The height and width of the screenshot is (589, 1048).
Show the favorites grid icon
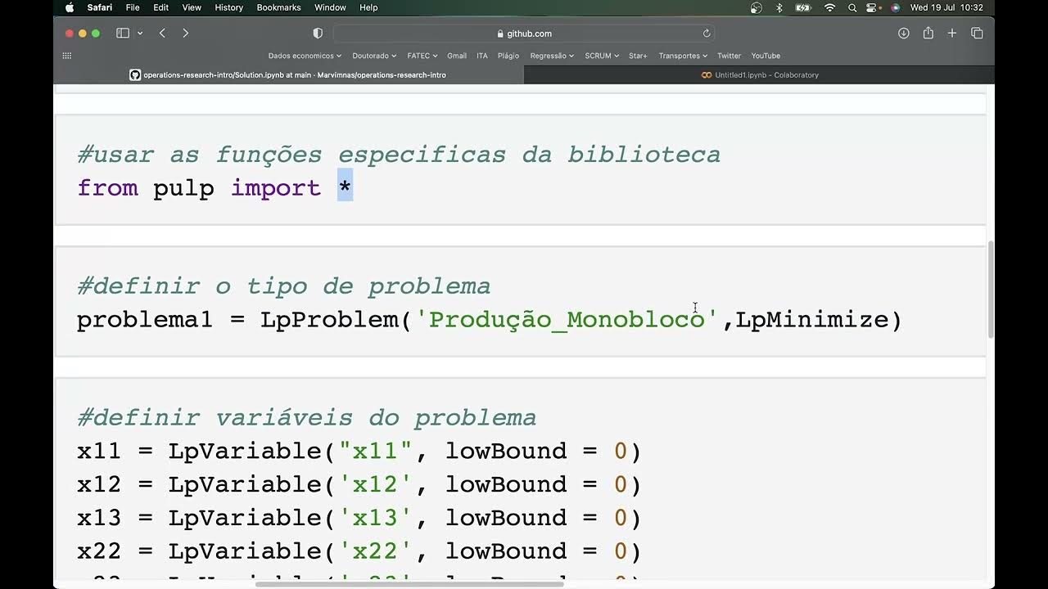pyautogui.click(x=67, y=56)
